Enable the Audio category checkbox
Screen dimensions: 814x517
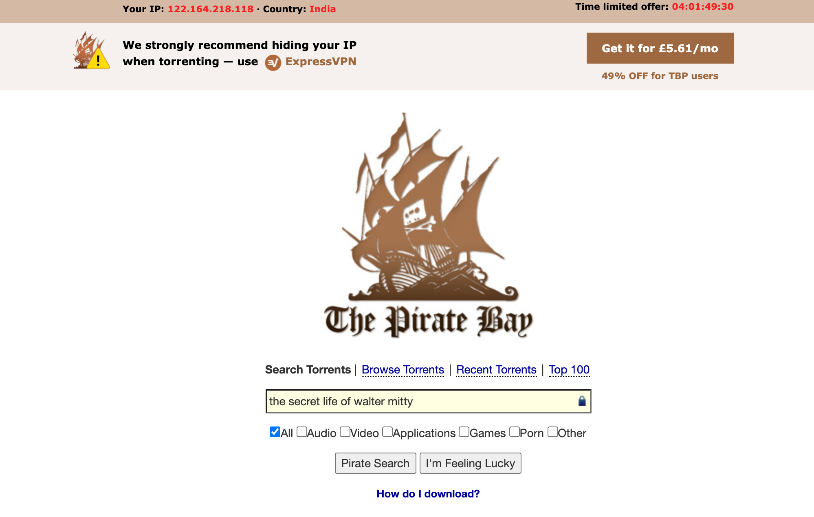[x=301, y=432]
